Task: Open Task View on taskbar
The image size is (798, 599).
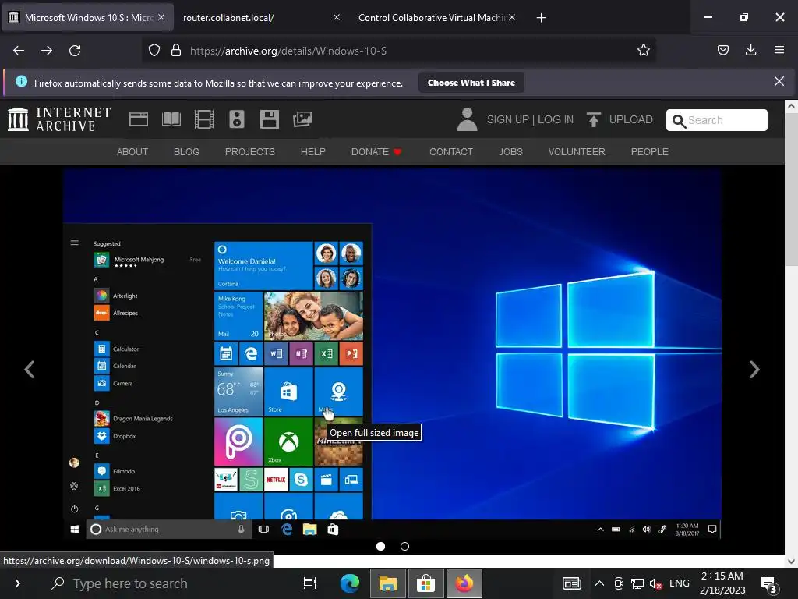Action: click(x=309, y=583)
